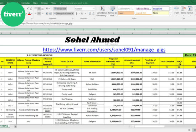Click the horizontal scrollbar left arrow
This screenshot has width=196, height=132.
(x=133, y=126)
